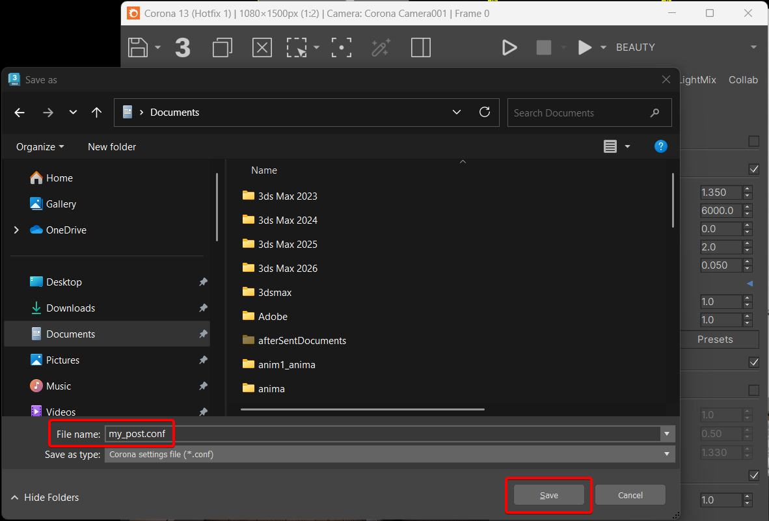Image resolution: width=769 pixels, height=521 pixels.
Task: Select the 3ds Max 2023 folder
Action: coord(280,196)
